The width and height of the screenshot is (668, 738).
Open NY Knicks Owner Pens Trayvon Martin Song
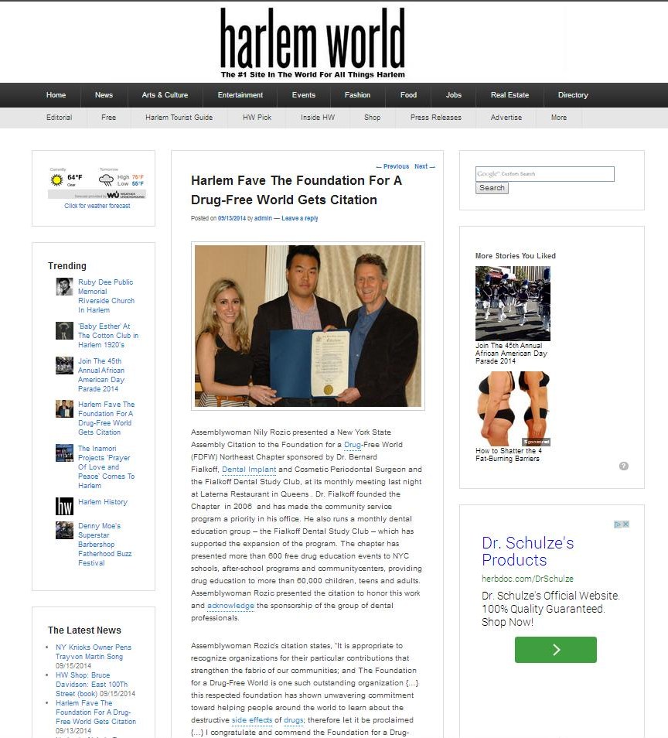click(93, 652)
